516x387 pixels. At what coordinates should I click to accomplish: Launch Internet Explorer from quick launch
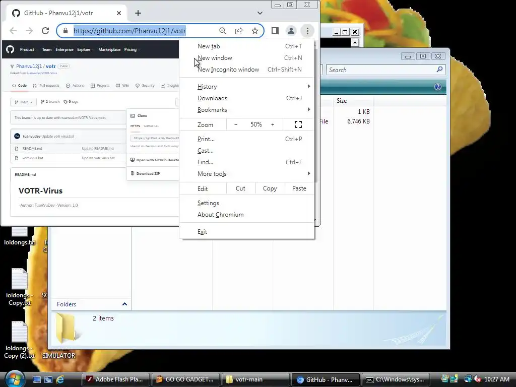coord(60,379)
